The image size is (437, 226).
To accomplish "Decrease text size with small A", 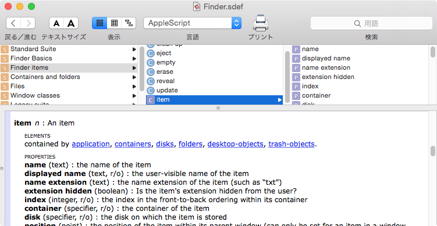I will tap(56, 23).
